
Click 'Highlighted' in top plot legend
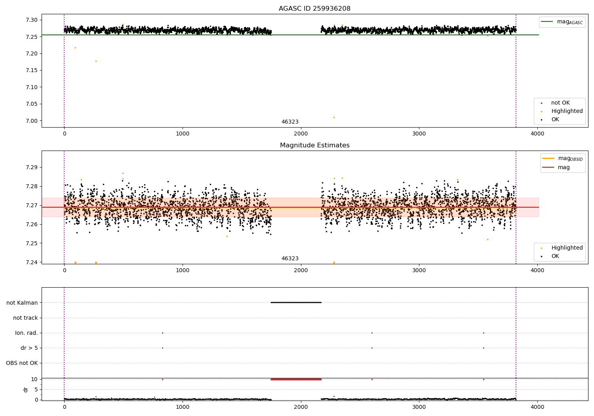point(567,111)
